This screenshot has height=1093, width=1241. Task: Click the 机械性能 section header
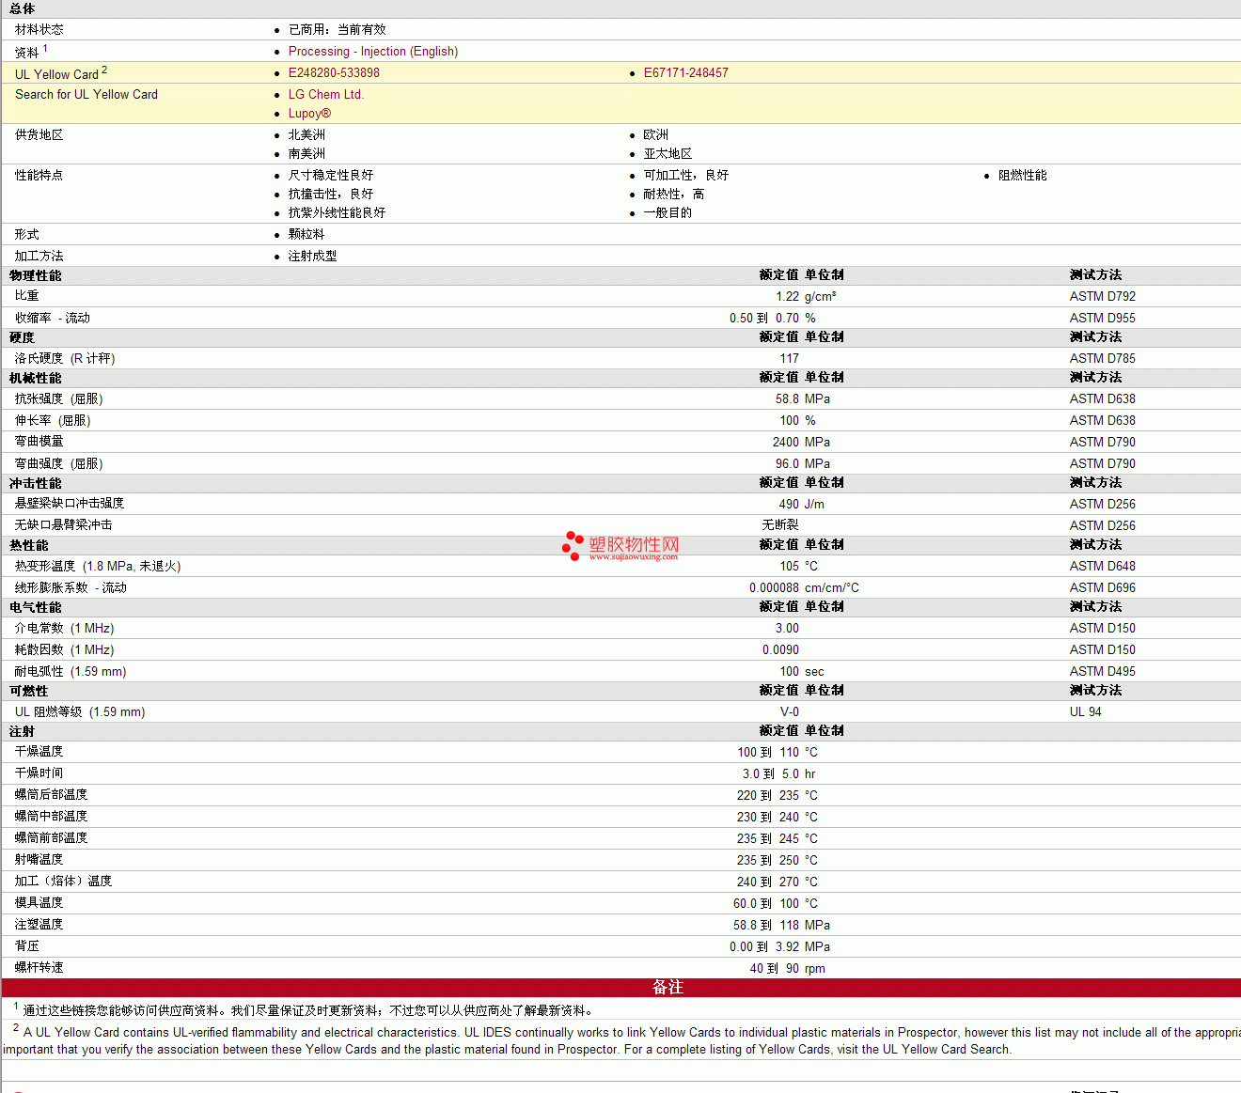pos(36,379)
